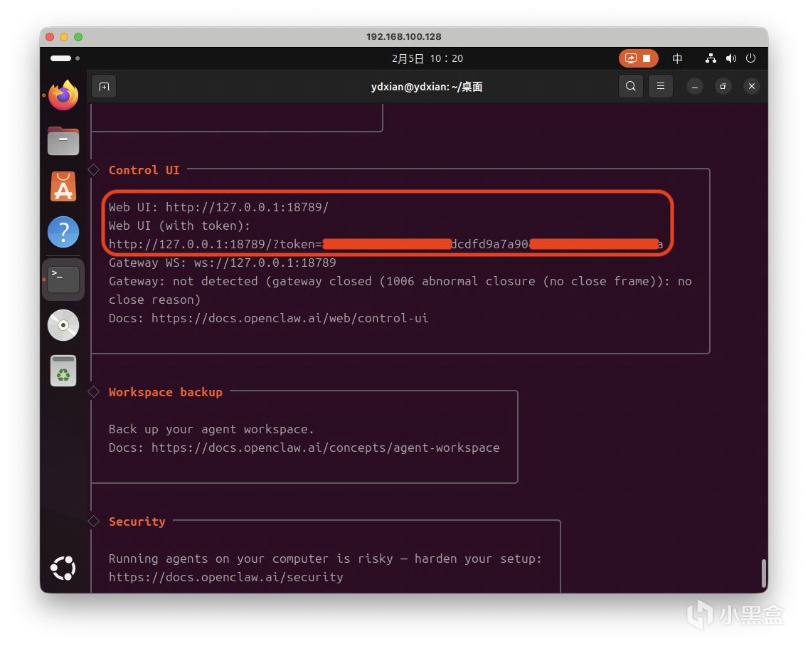Open the Help dock icon
The height and width of the screenshot is (646, 808).
[x=63, y=232]
